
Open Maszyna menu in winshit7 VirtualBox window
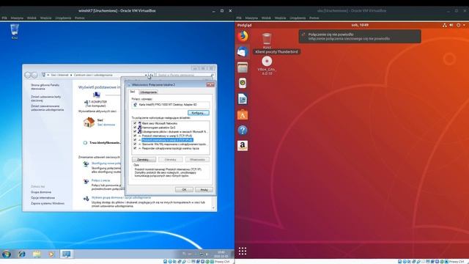tap(17, 18)
